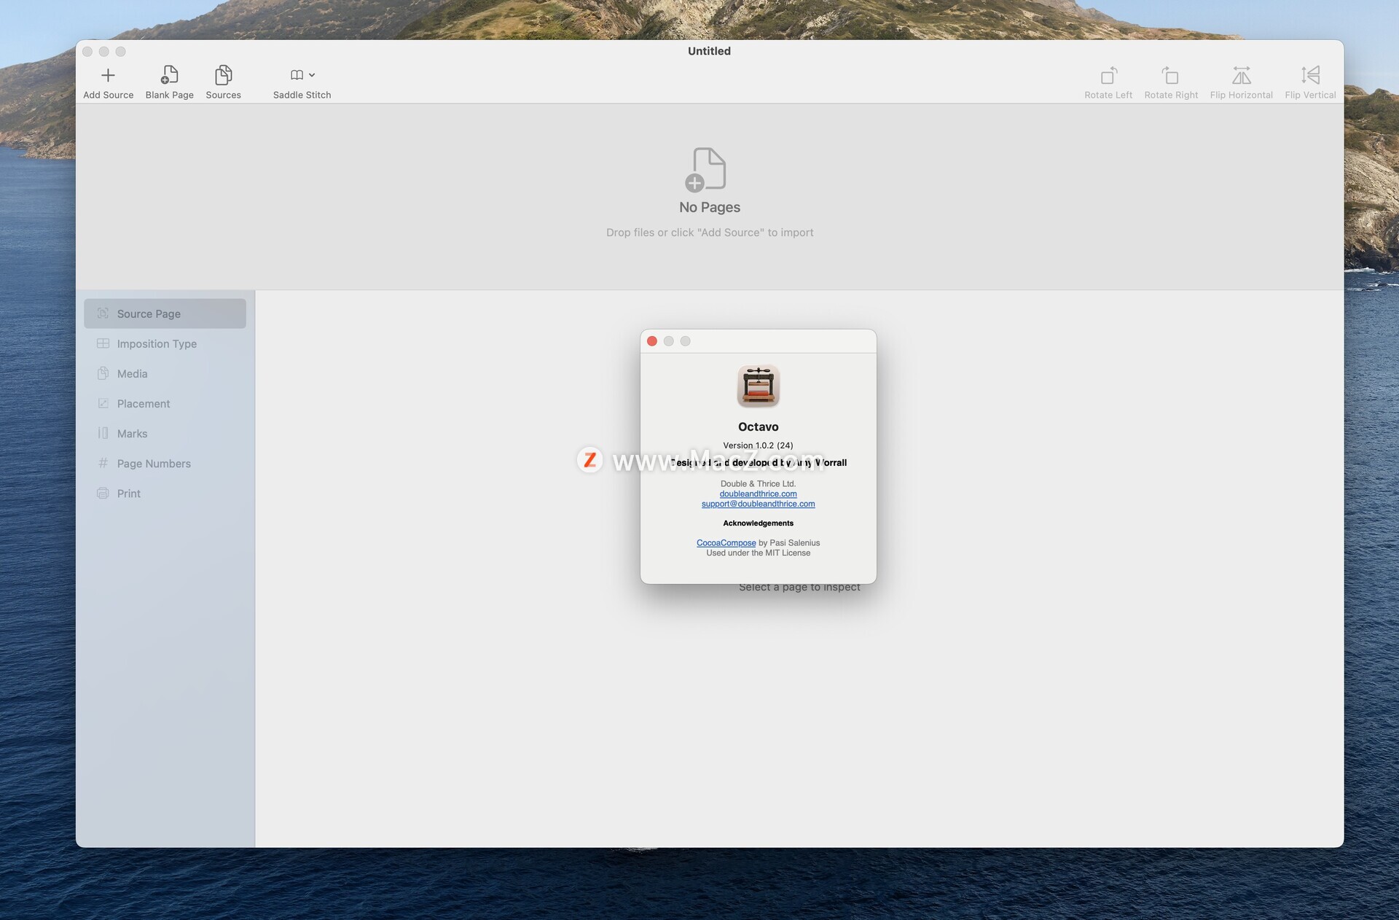Screen dimensions: 1399x920
Task: Click the Flip Vertical icon
Action: [x=1309, y=75]
